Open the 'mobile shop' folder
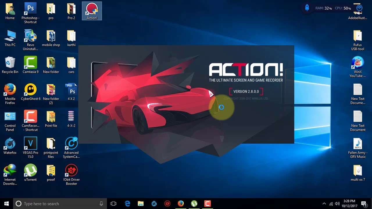Screen dimensions: 372x209 click(x=51, y=38)
